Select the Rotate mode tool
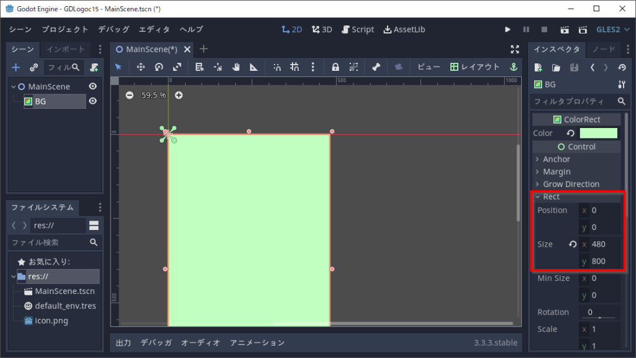636x358 pixels. click(x=159, y=67)
